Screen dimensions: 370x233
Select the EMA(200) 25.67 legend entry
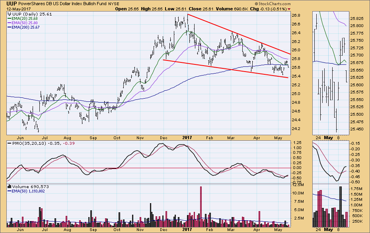23,27
